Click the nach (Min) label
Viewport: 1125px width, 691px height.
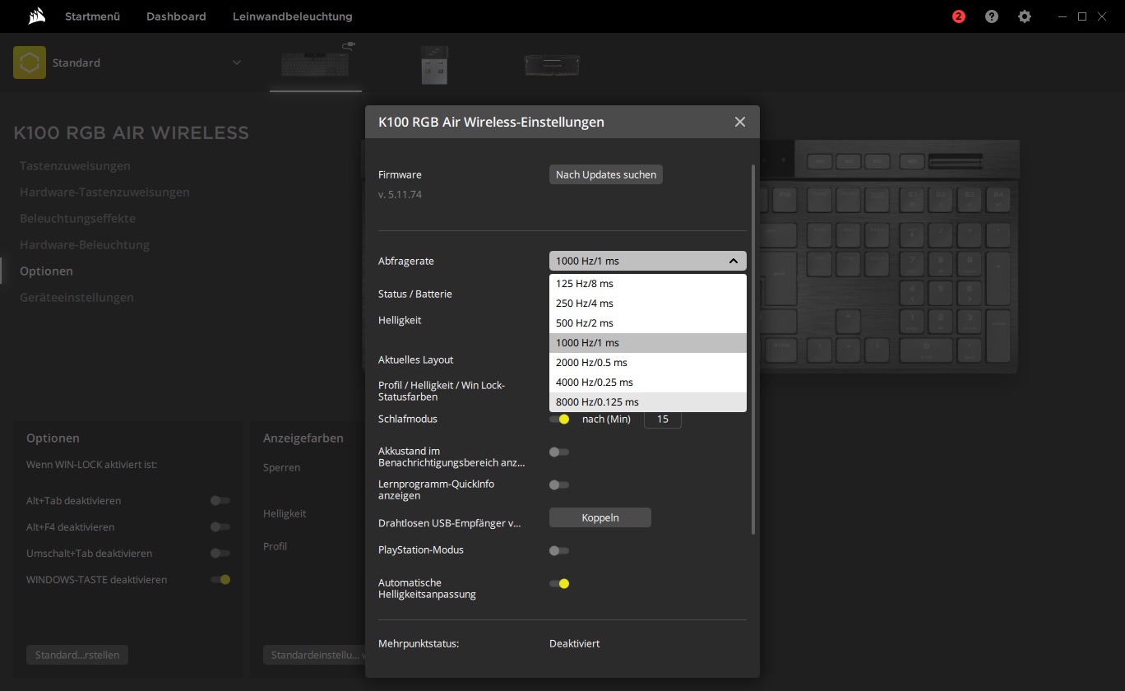(606, 419)
